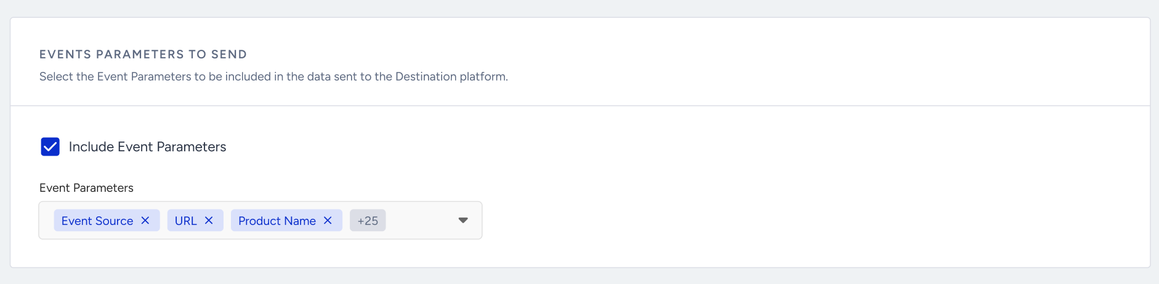Delete the Product Name chip
Image resolution: width=1159 pixels, height=284 pixels.
point(328,220)
